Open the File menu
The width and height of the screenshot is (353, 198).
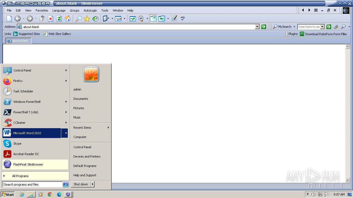pyautogui.click(x=9, y=10)
